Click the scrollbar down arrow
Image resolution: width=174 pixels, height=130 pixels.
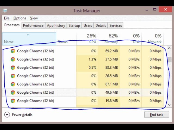(169, 105)
